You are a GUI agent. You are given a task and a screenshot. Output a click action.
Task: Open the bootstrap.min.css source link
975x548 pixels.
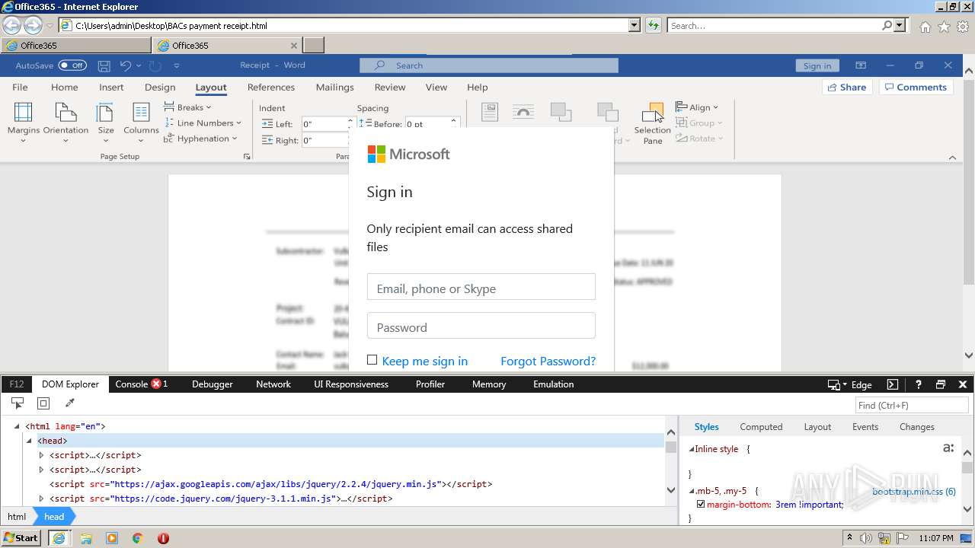pyautogui.click(x=914, y=491)
